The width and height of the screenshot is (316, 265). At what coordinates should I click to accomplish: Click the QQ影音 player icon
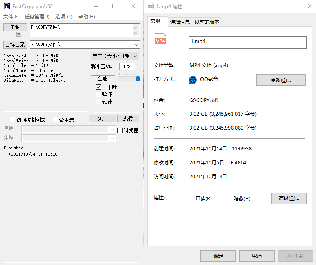click(x=193, y=80)
